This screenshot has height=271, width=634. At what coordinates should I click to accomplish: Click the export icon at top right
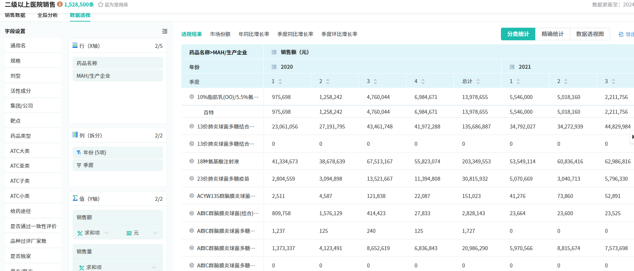[x=621, y=34]
